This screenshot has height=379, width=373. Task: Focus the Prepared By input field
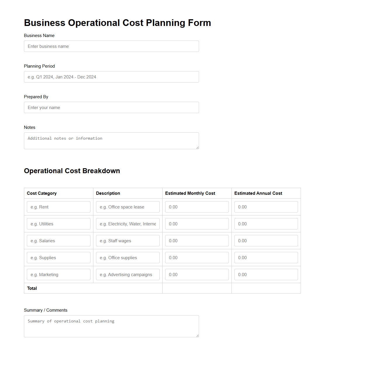[111, 107]
